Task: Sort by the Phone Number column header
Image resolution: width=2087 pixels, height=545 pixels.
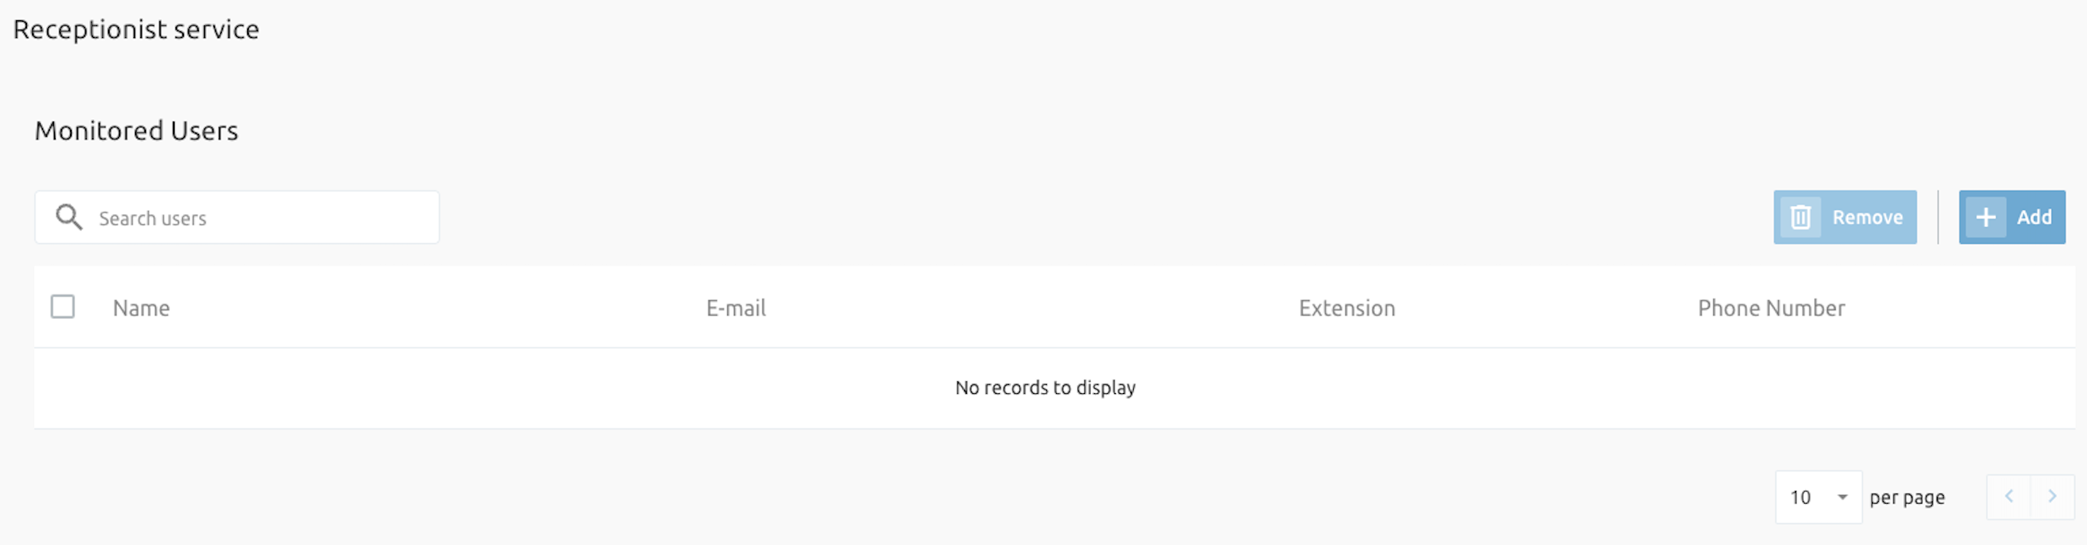Action: click(1771, 308)
